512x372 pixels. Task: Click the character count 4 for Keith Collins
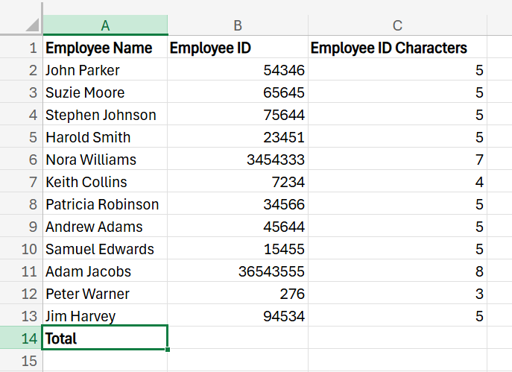397,182
